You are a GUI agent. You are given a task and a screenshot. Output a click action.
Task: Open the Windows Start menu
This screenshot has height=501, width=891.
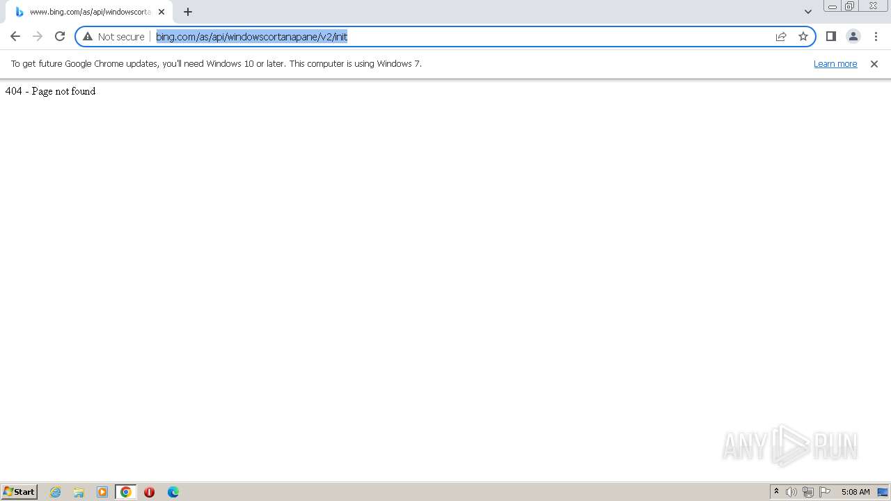click(x=19, y=492)
